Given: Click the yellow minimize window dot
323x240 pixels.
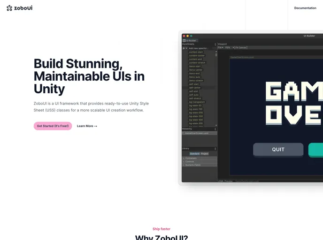Looking at the screenshot, I should 187,36.
